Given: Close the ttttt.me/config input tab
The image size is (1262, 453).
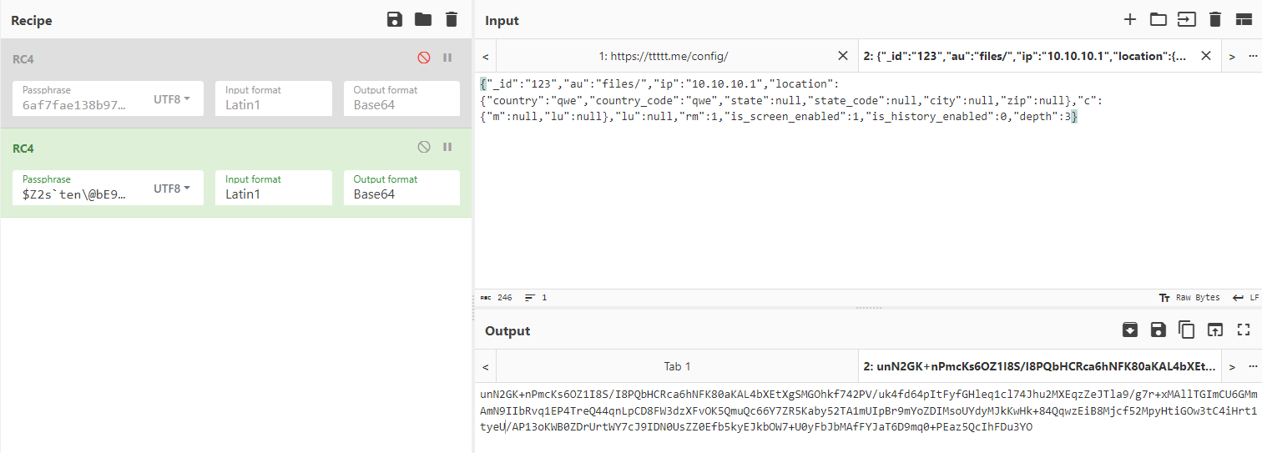Looking at the screenshot, I should pos(843,56).
